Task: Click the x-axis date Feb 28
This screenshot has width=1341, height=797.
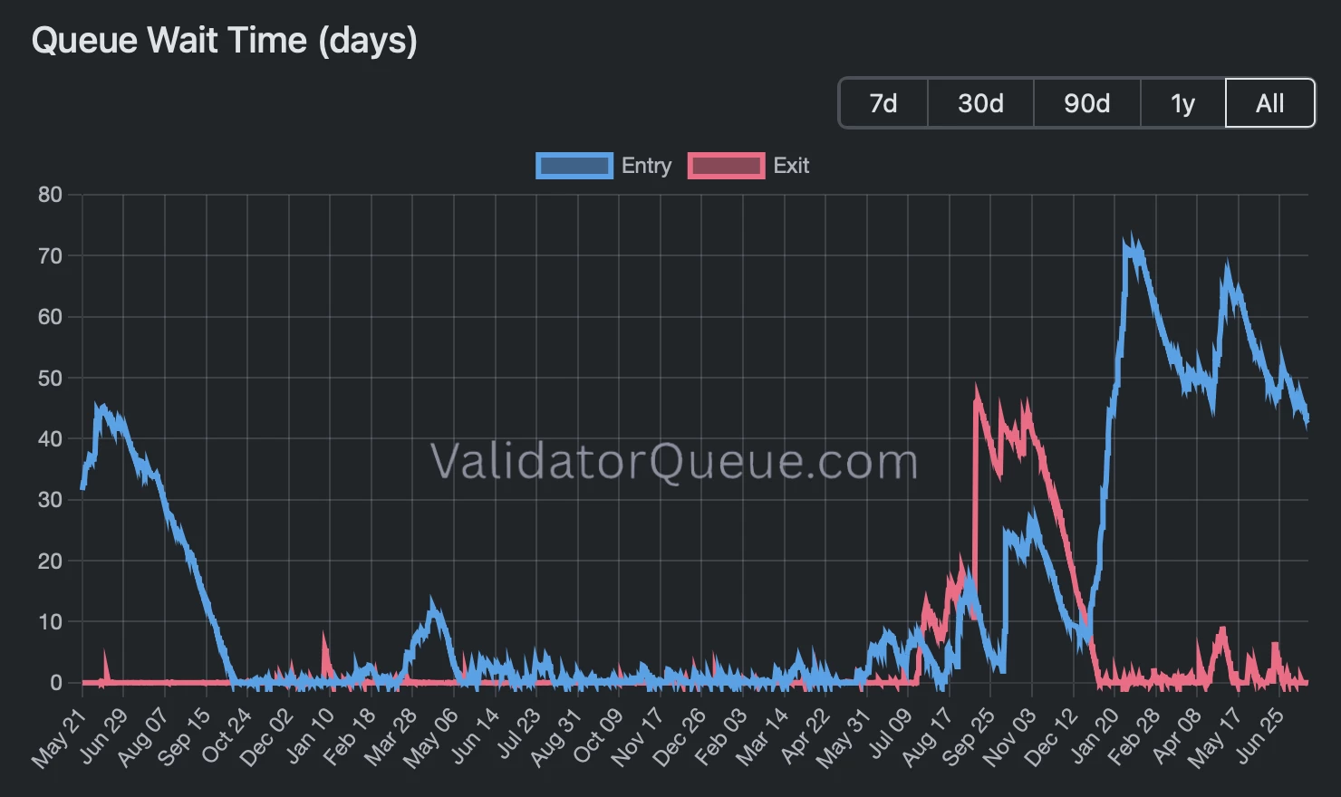Action: pos(1133,738)
